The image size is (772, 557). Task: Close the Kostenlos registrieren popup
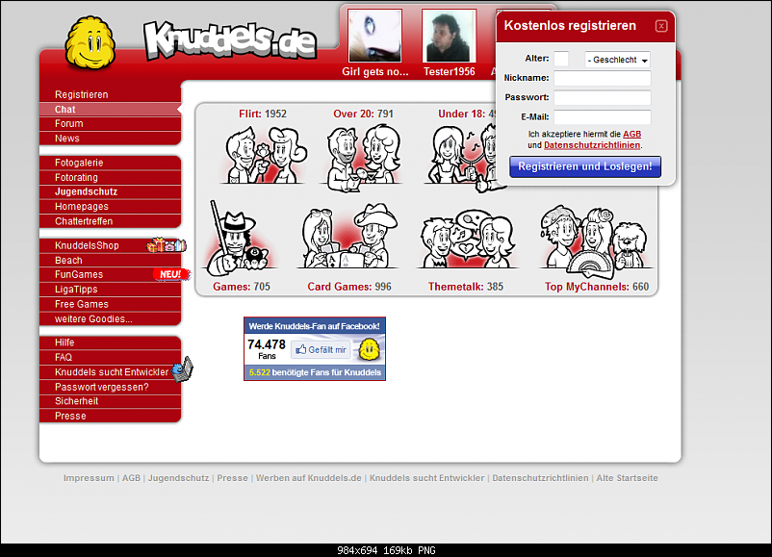click(661, 26)
